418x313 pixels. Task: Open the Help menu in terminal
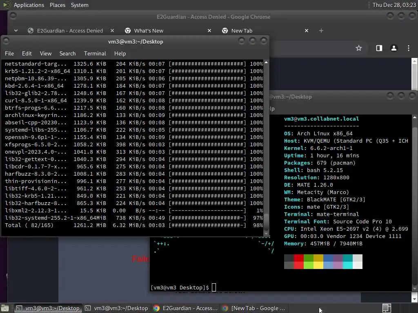pos(120,53)
